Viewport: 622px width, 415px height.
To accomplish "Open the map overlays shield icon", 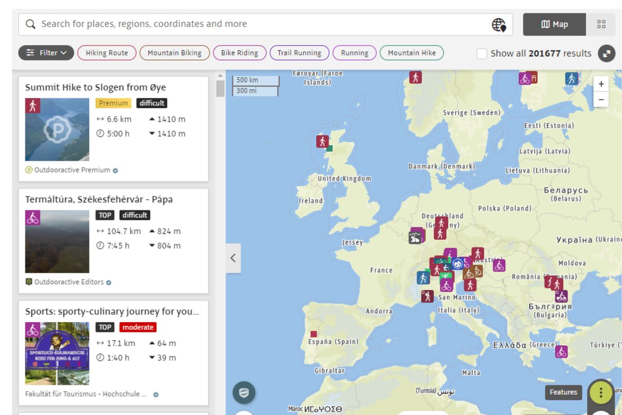I will 244,392.
